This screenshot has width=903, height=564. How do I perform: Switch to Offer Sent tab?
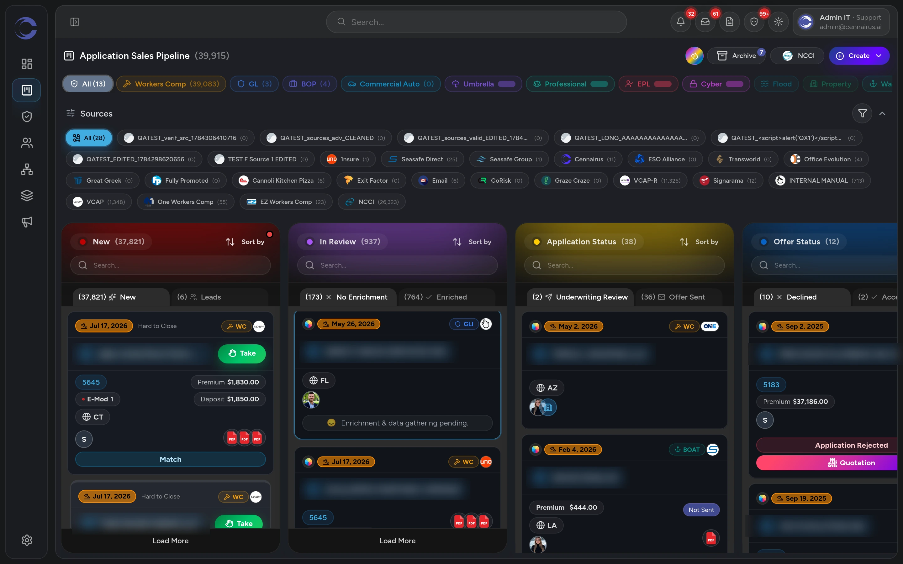(679, 297)
